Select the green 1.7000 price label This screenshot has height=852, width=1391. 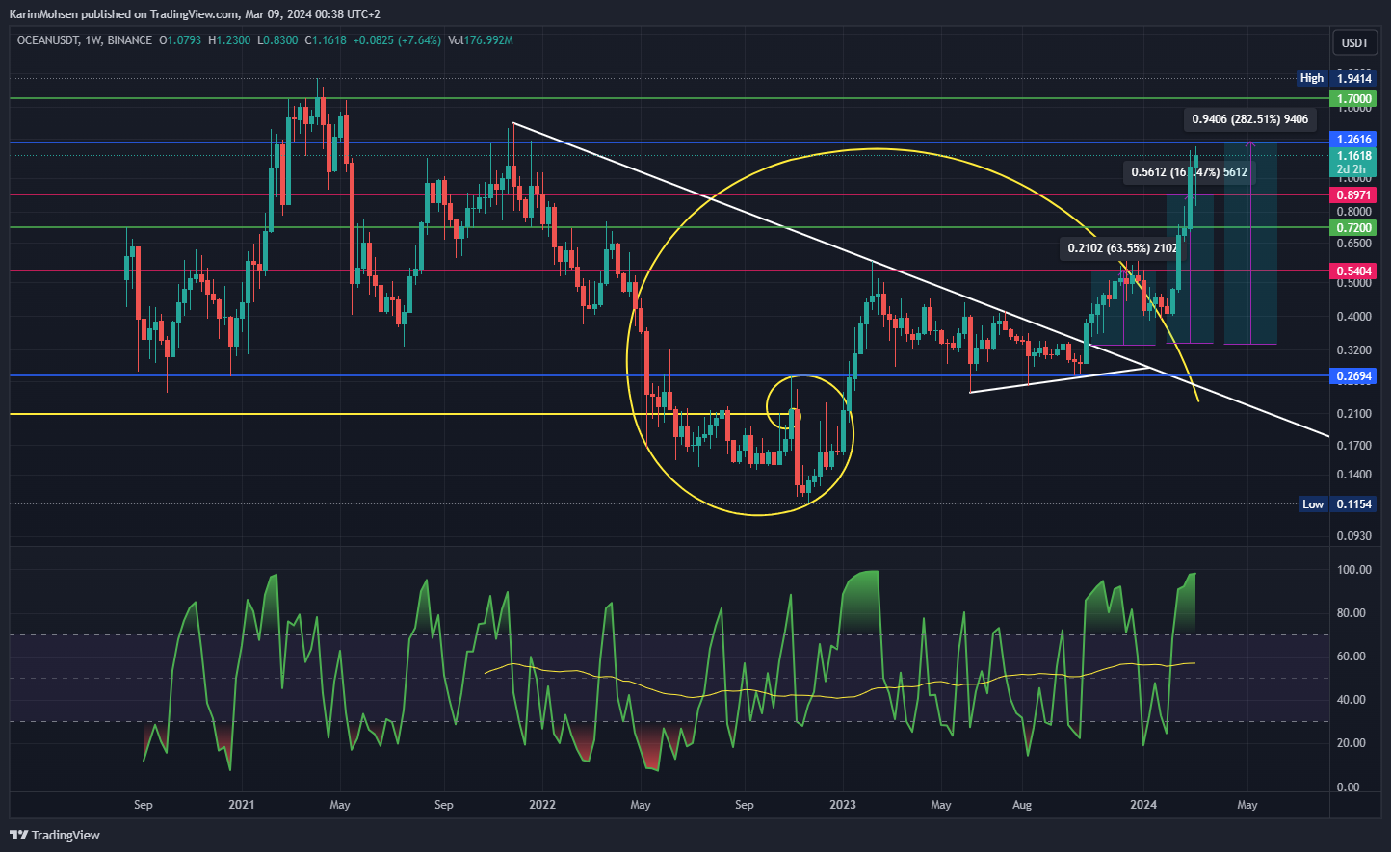[1353, 99]
